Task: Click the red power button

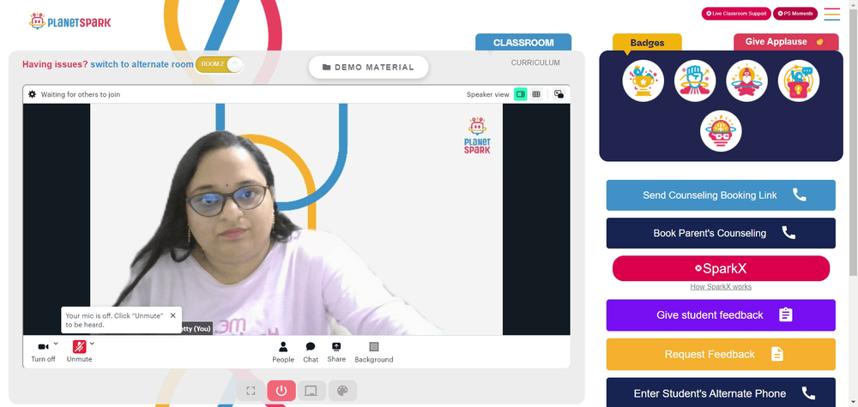Action: [x=281, y=391]
